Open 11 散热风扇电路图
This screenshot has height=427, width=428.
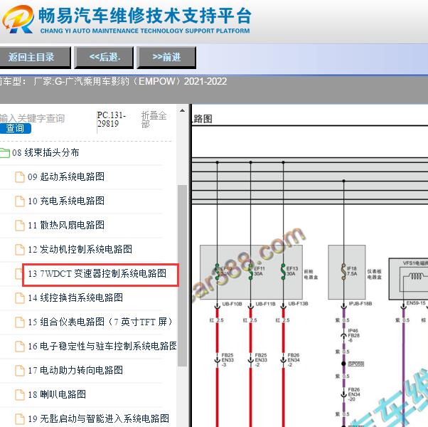pyautogui.click(x=66, y=225)
